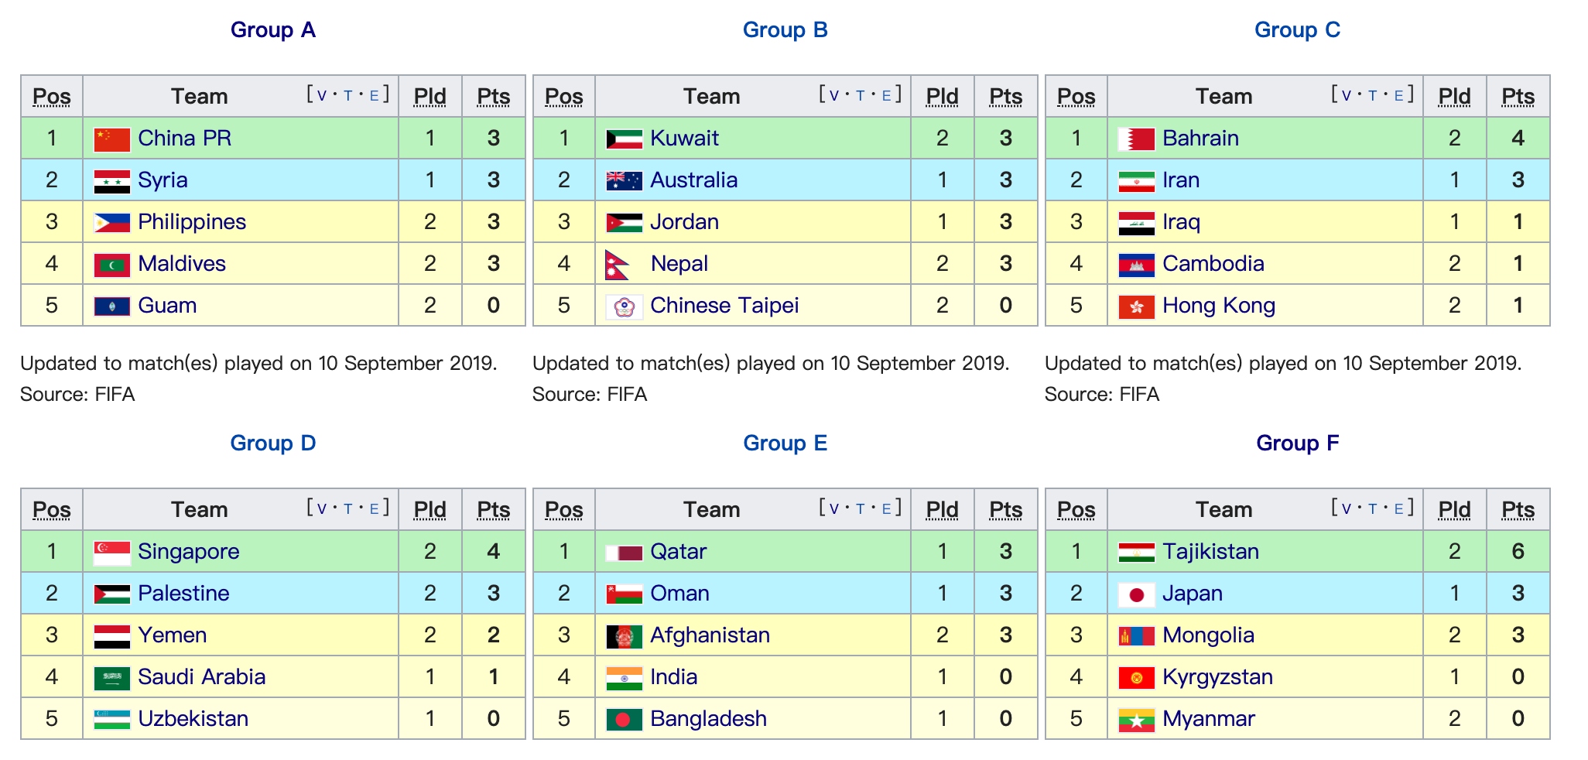This screenshot has width=1588, height=760.
Task: Click the Pos column header in Group D
Action: pyautogui.click(x=52, y=510)
